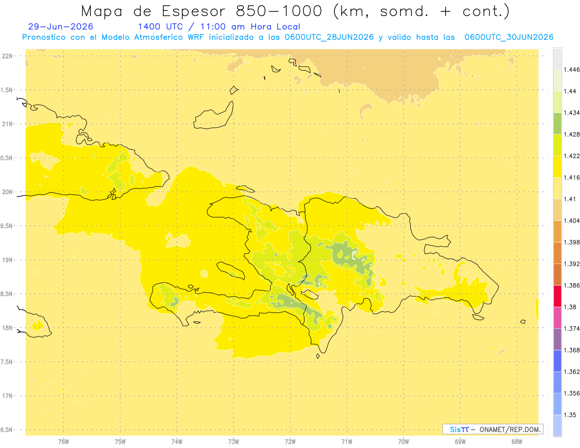This screenshot has height=448, width=580.
Task: Click the 69W longitude label
Action: pyautogui.click(x=460, y=442)
